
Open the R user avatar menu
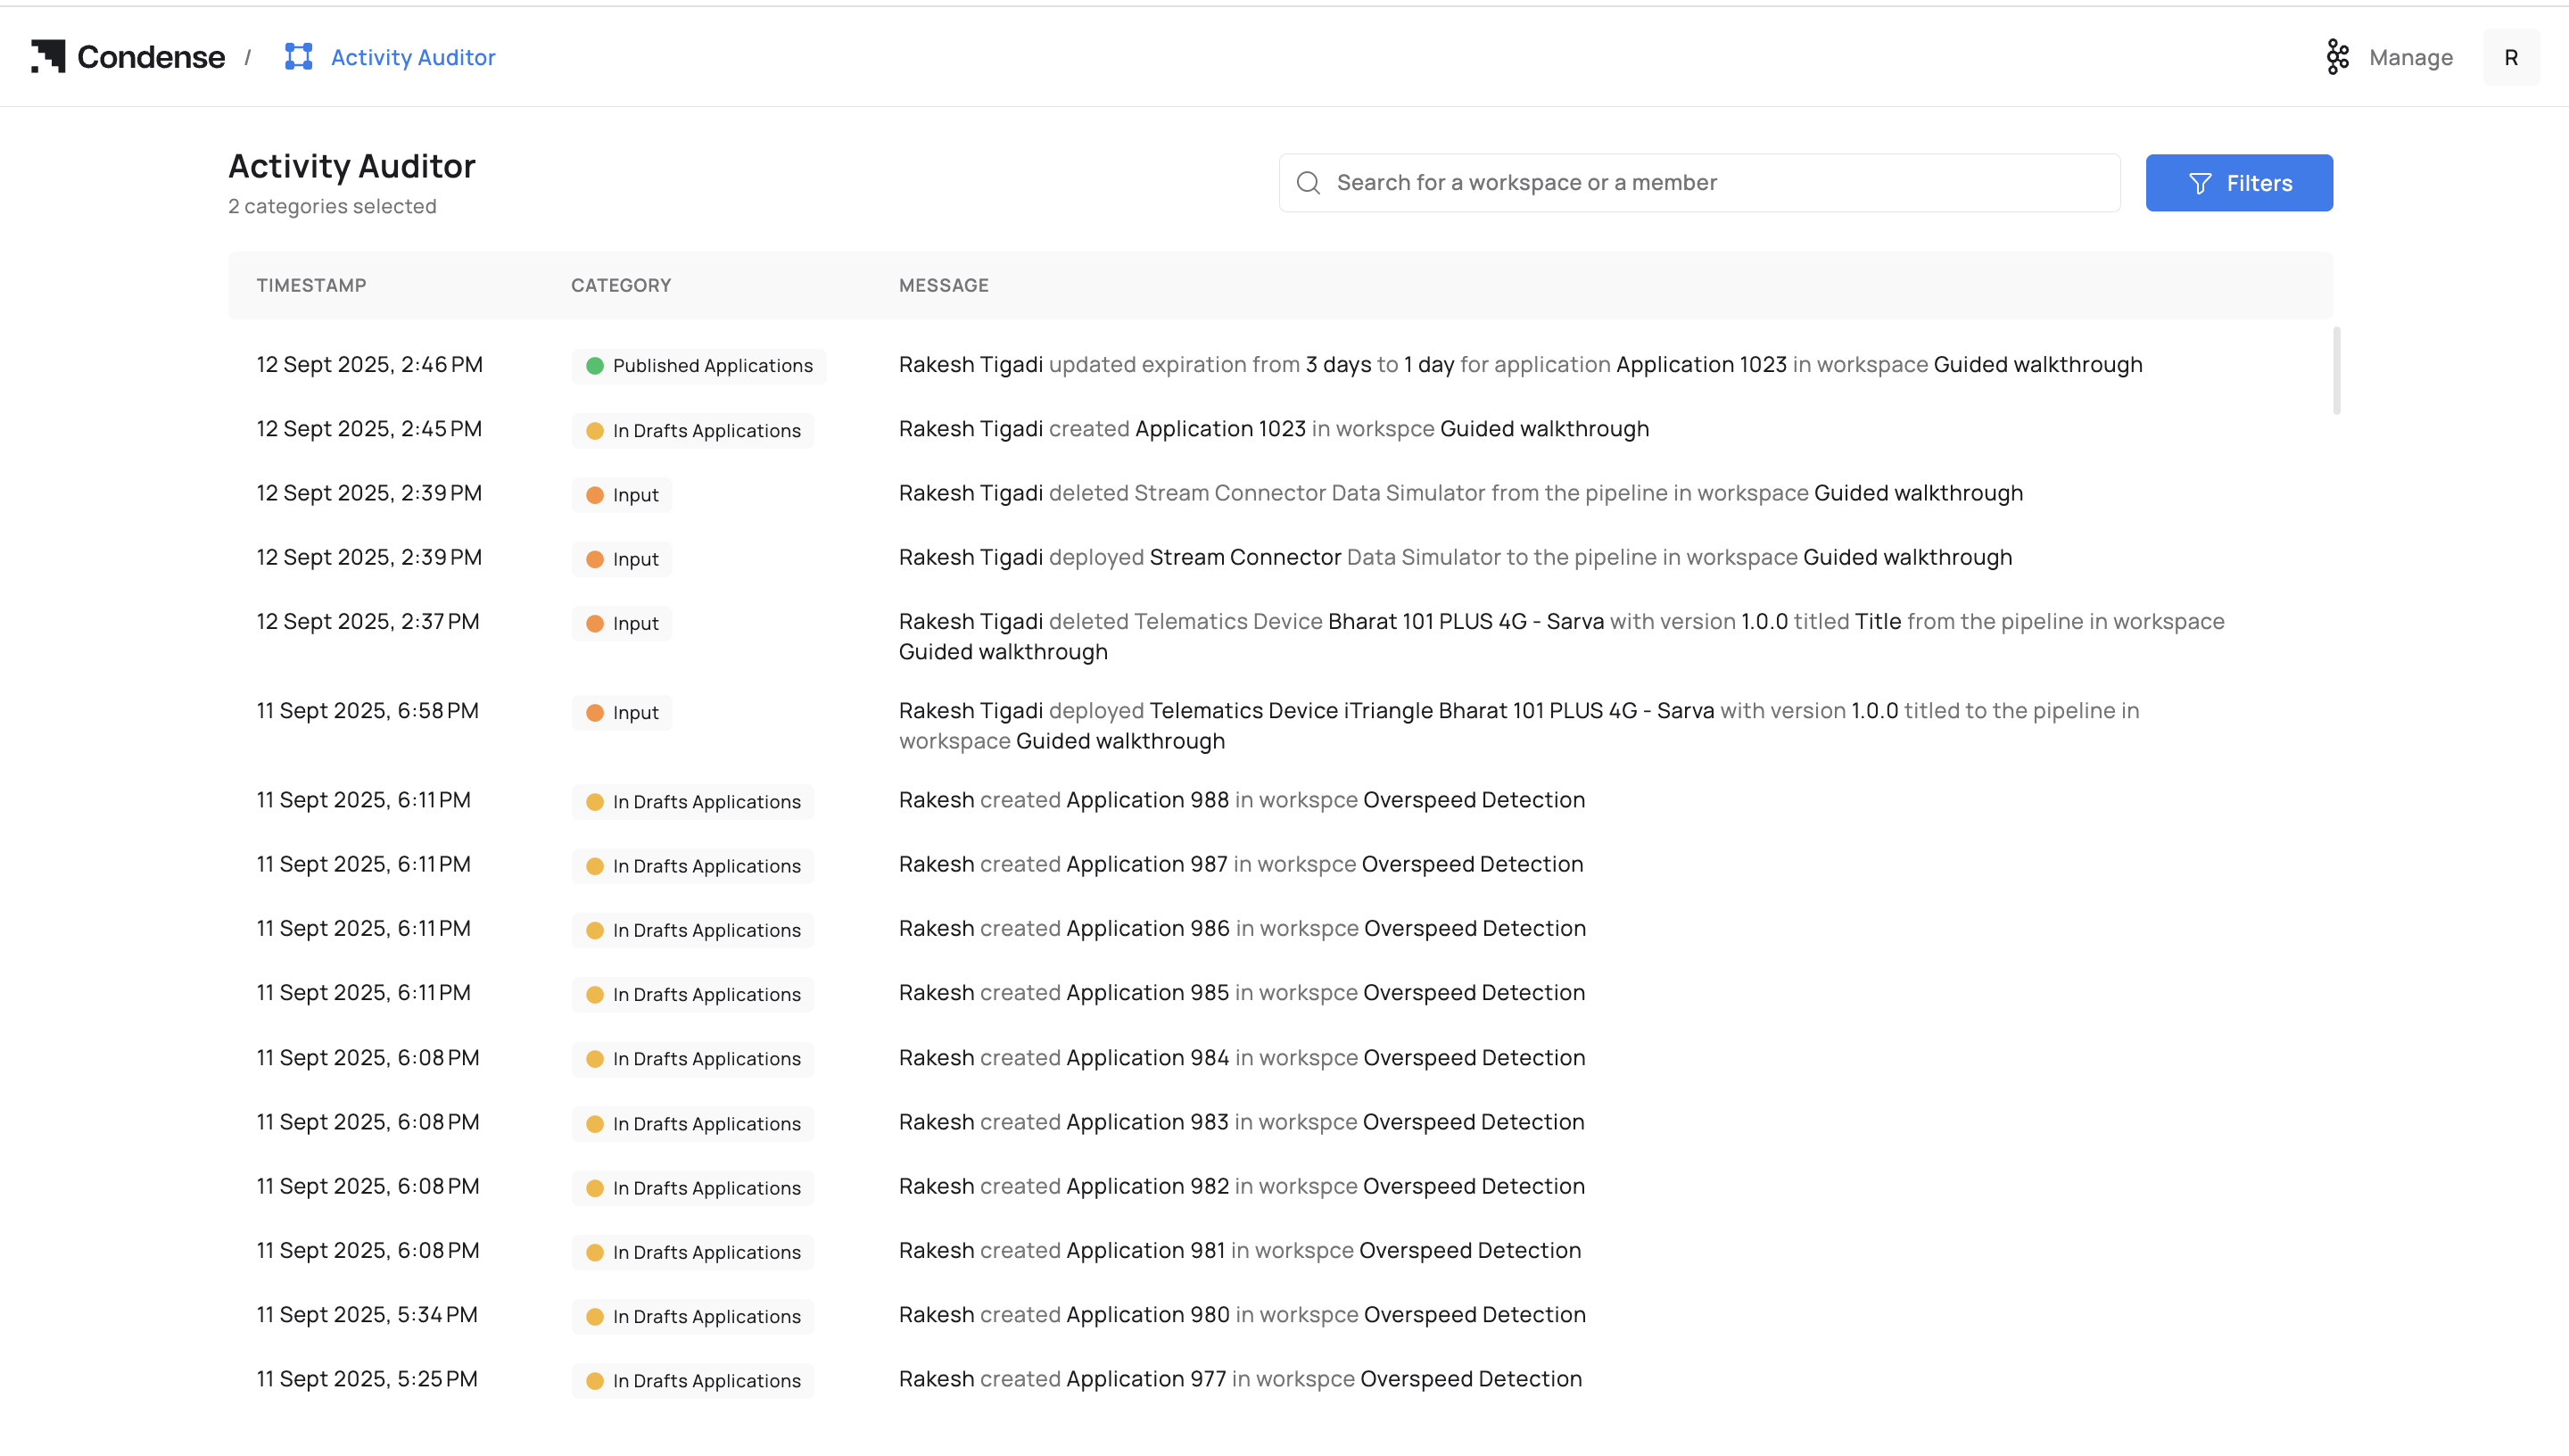coord(2510,58)
